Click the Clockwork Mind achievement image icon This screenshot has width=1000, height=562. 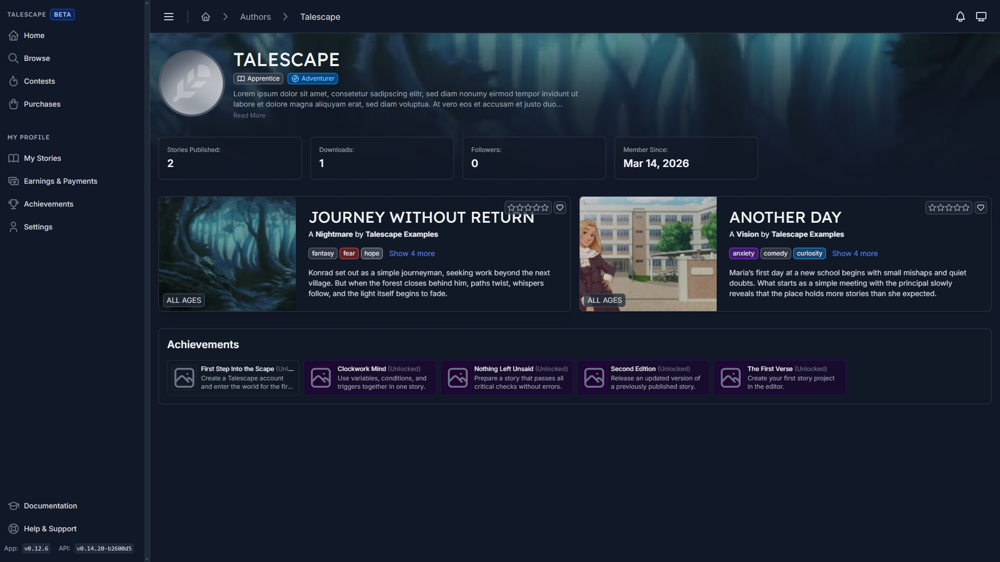click(x=320, y=378)
